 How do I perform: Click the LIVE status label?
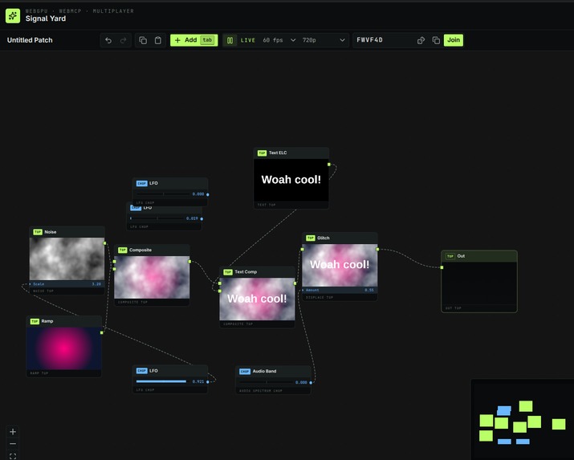point(248,40)
